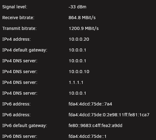Select the IPv6 default gateway fe80::9683:c4ff:fea2:a9dd
The image size is (156, 140).
95,126
